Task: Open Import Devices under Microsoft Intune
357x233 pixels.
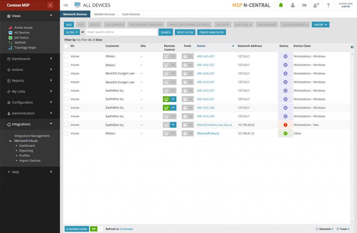Action: click(30, 161)
